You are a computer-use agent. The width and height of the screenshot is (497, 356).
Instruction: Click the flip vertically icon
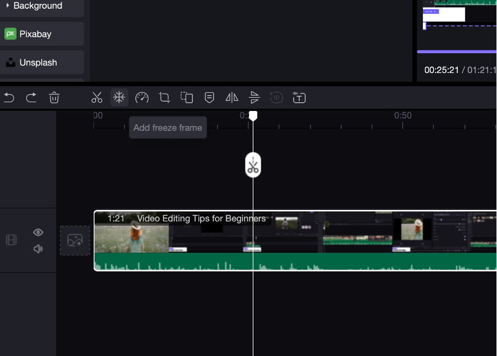pyautogui.click(x=254, y=98)
